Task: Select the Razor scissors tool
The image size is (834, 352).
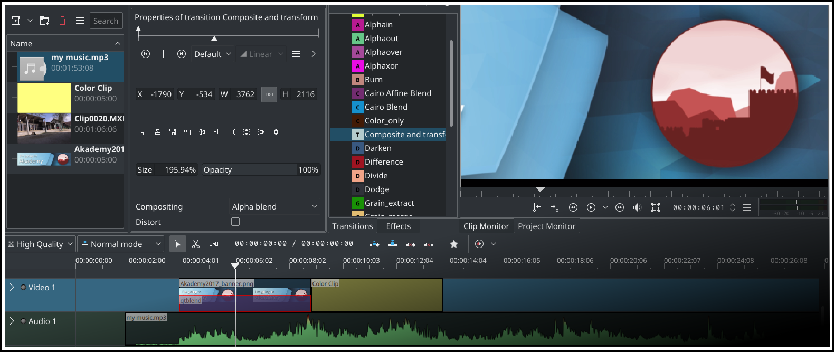Action: click(196, 244)
